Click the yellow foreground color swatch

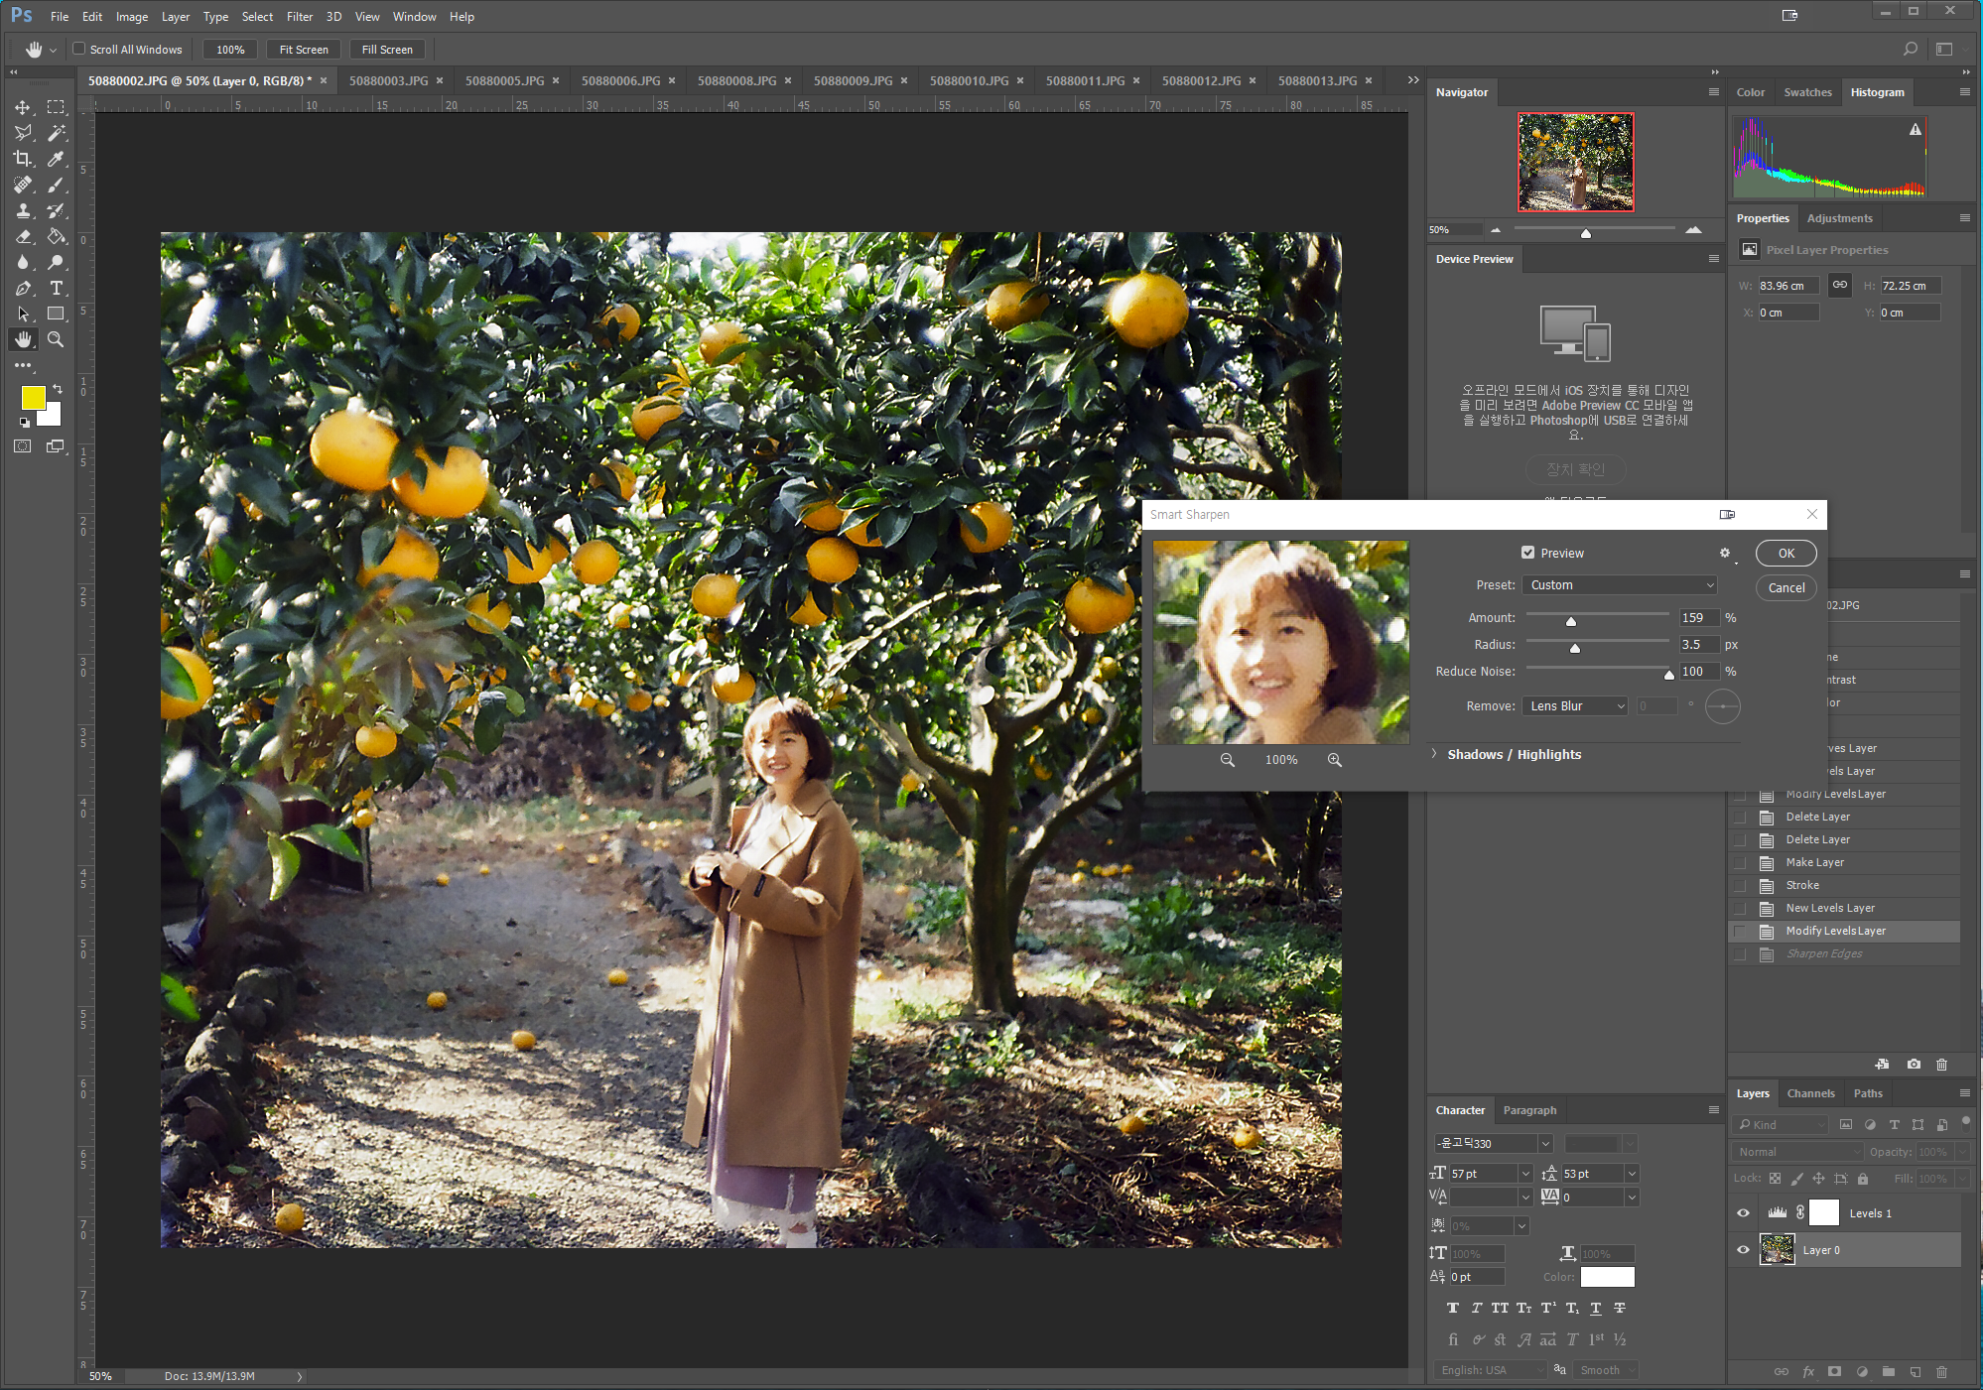pyautogui.click(x=33, y=398)
